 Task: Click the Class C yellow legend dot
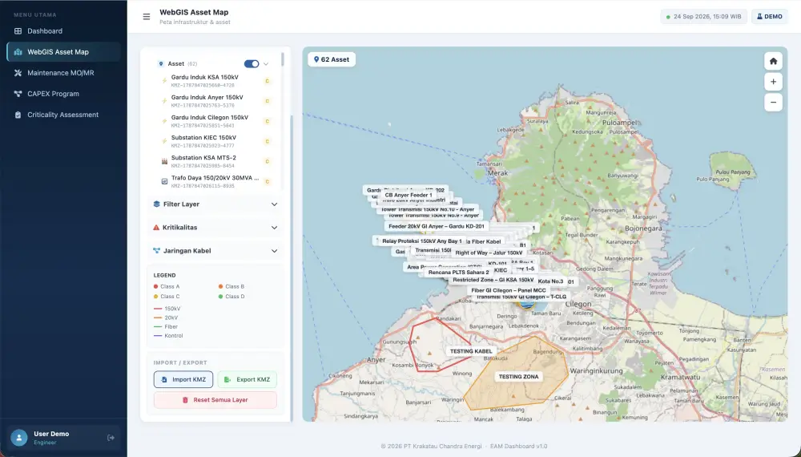coord(156,297)
